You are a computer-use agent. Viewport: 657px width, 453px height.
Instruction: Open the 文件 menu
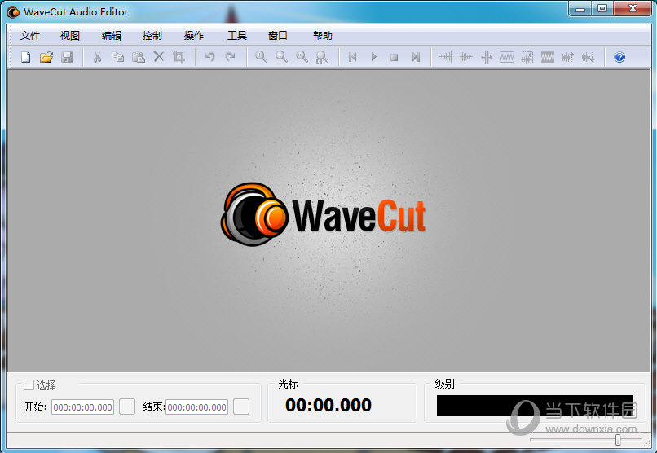(30, 36)
